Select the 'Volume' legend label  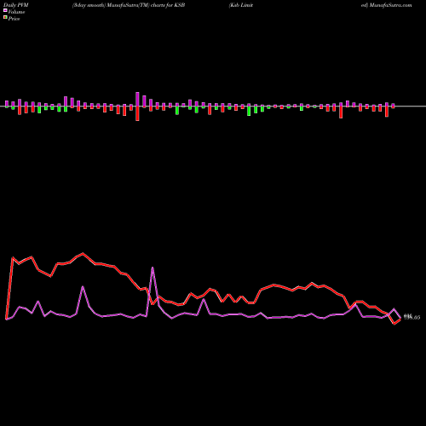pyautogui.click(x=16, y=12)
